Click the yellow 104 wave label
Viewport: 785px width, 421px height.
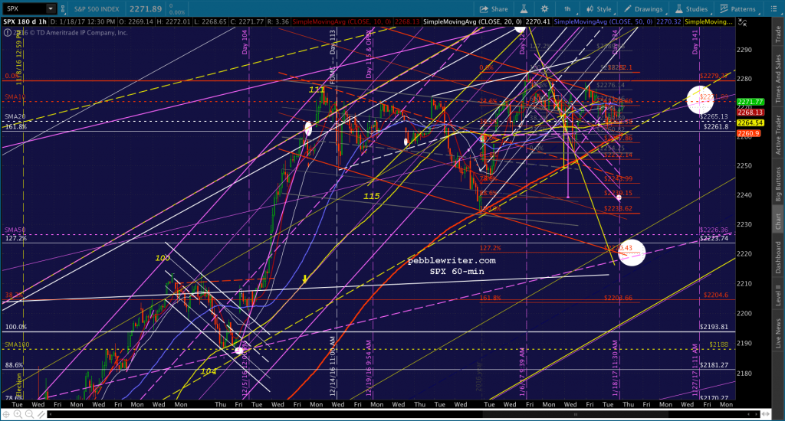click(209, 371)
